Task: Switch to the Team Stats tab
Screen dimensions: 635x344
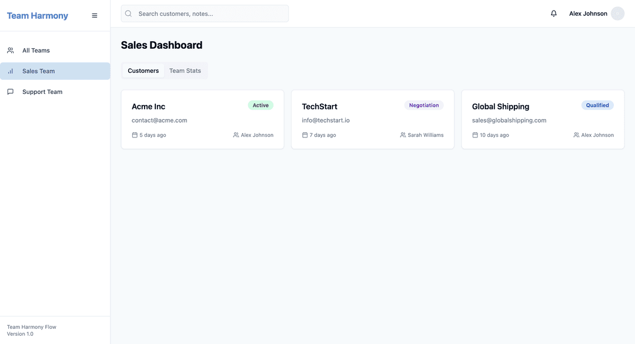Action: tap(185, 70)
